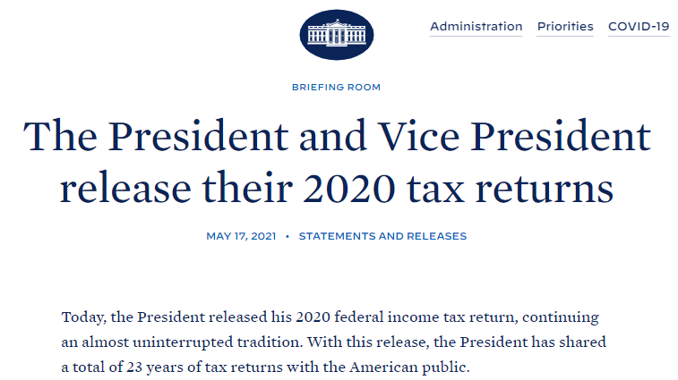Click the White House logo
Image resolution: width=678 pixels, height=380 pixels.
[337, 35]
